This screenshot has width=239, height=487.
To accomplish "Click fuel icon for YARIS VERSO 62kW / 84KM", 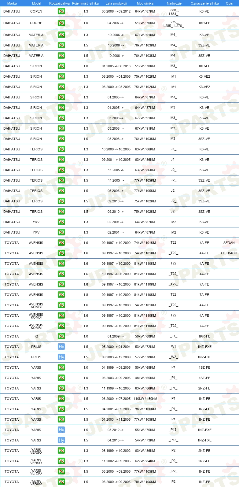I will coord(61,461).
